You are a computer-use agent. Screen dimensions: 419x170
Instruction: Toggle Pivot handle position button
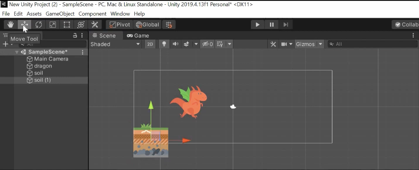coord(120,25)
